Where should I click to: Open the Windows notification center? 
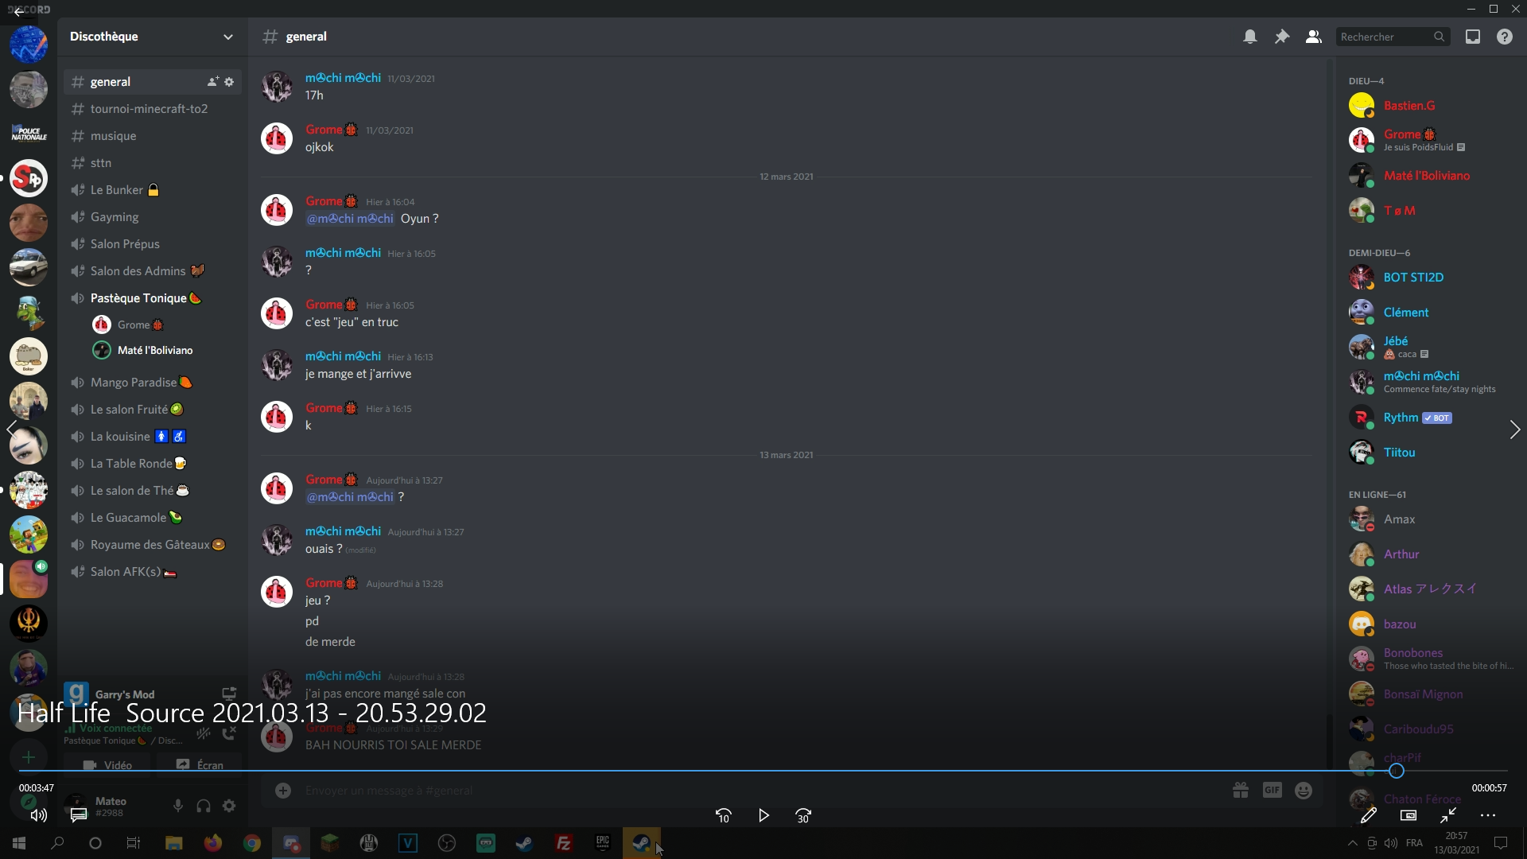[1502, 843]
